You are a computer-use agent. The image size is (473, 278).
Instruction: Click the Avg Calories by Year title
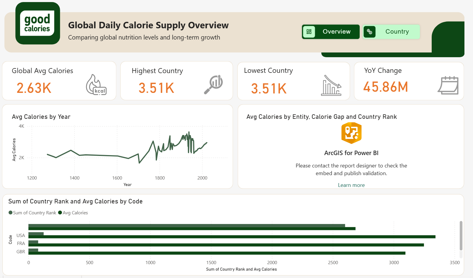pos(41,117)
